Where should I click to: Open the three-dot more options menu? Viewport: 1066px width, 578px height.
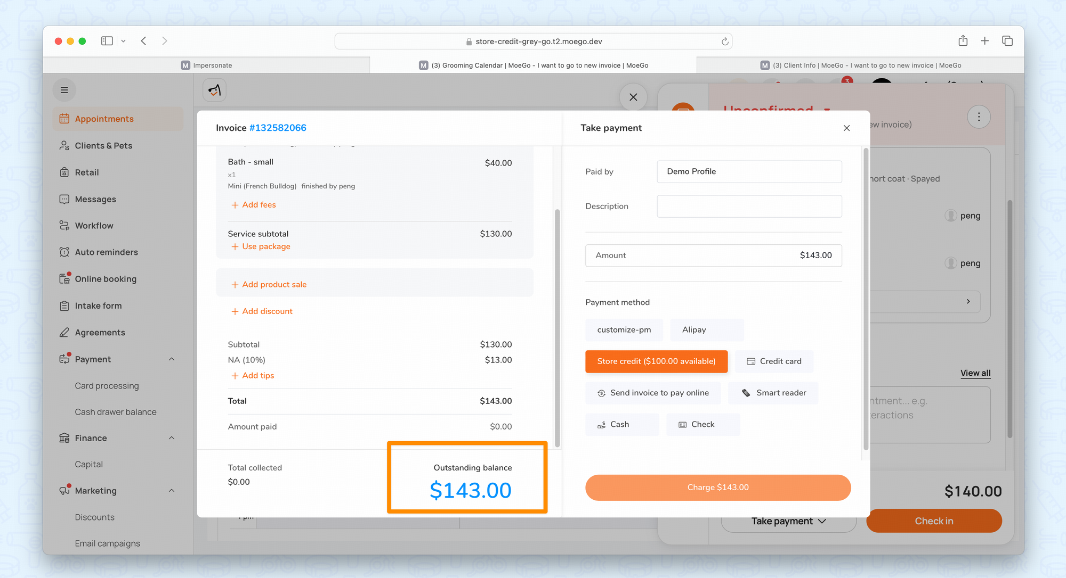click(x=979, y=117)
